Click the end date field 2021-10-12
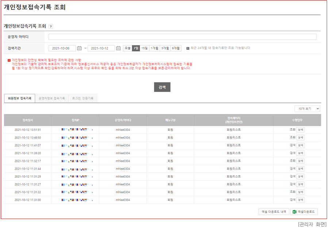 pos(101,48)
